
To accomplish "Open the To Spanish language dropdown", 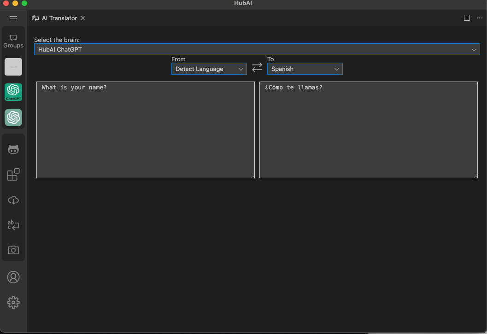I will pos(305,69).
